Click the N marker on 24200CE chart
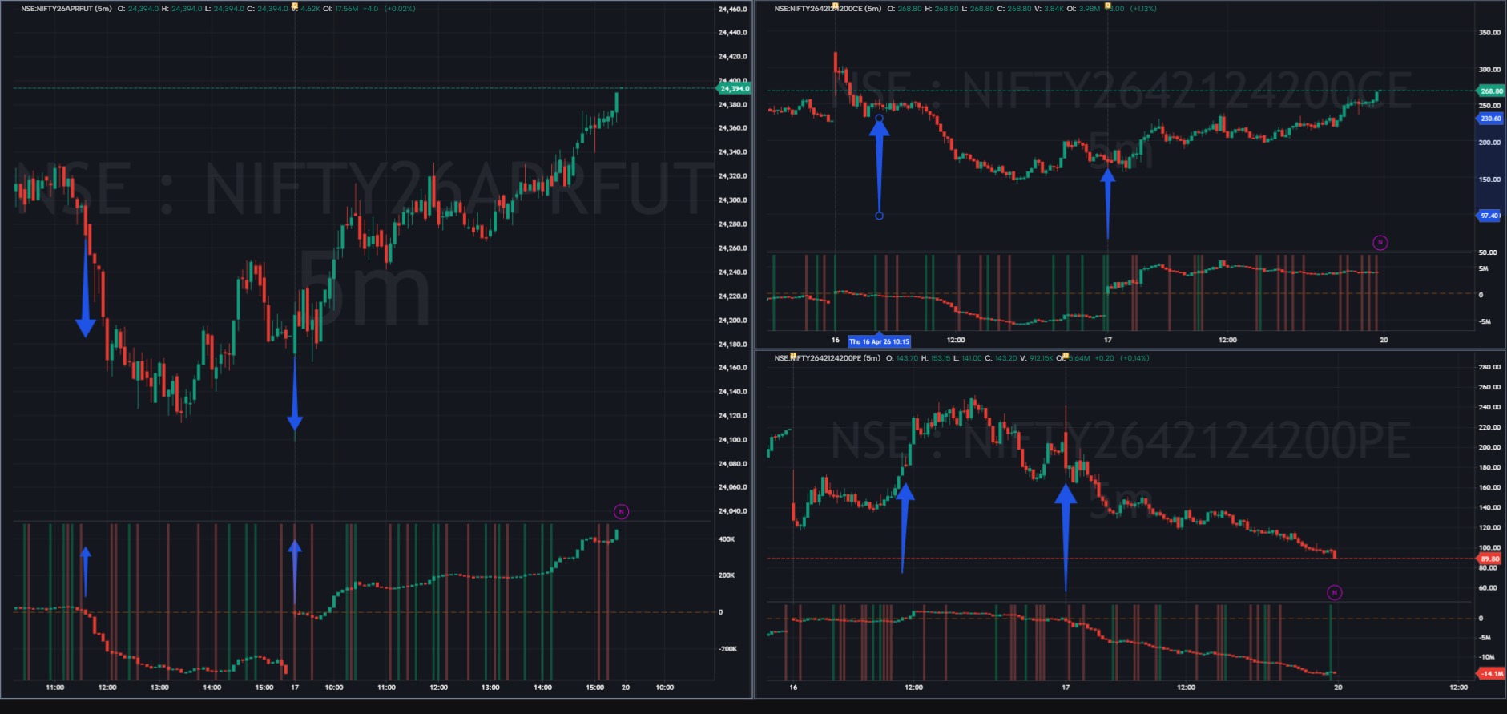Screen dimensions: 1507x714 pyautogui.click(x=1380, y=242)
